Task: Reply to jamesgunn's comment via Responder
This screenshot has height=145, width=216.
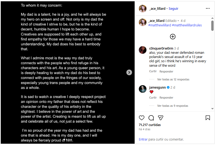Action: pos(166,98)
